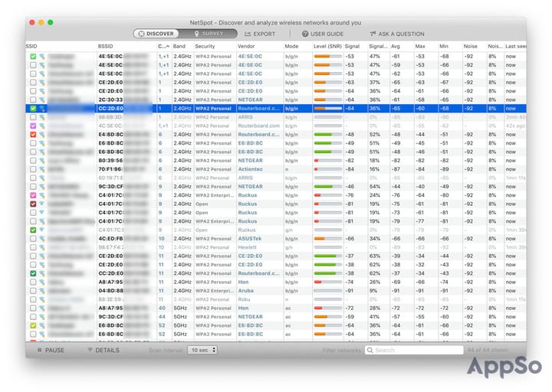This screenshot has width=552, height=392.
Task: Click the Wi-Fi icon in the B8:3E:59 Roku row
Action: 42,299
